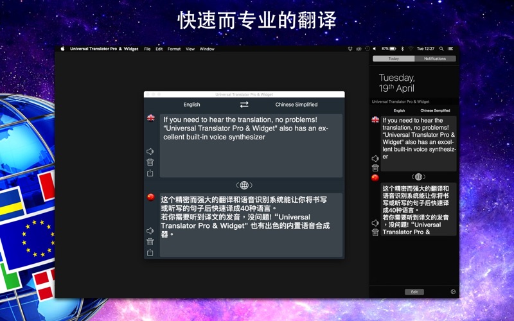514x321 pixels.
Task: Click the date Tuesday, 19th April
Action: 396,83
